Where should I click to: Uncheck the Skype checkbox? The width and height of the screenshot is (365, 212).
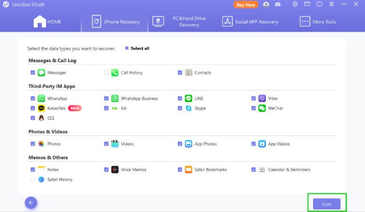[180, 108]
